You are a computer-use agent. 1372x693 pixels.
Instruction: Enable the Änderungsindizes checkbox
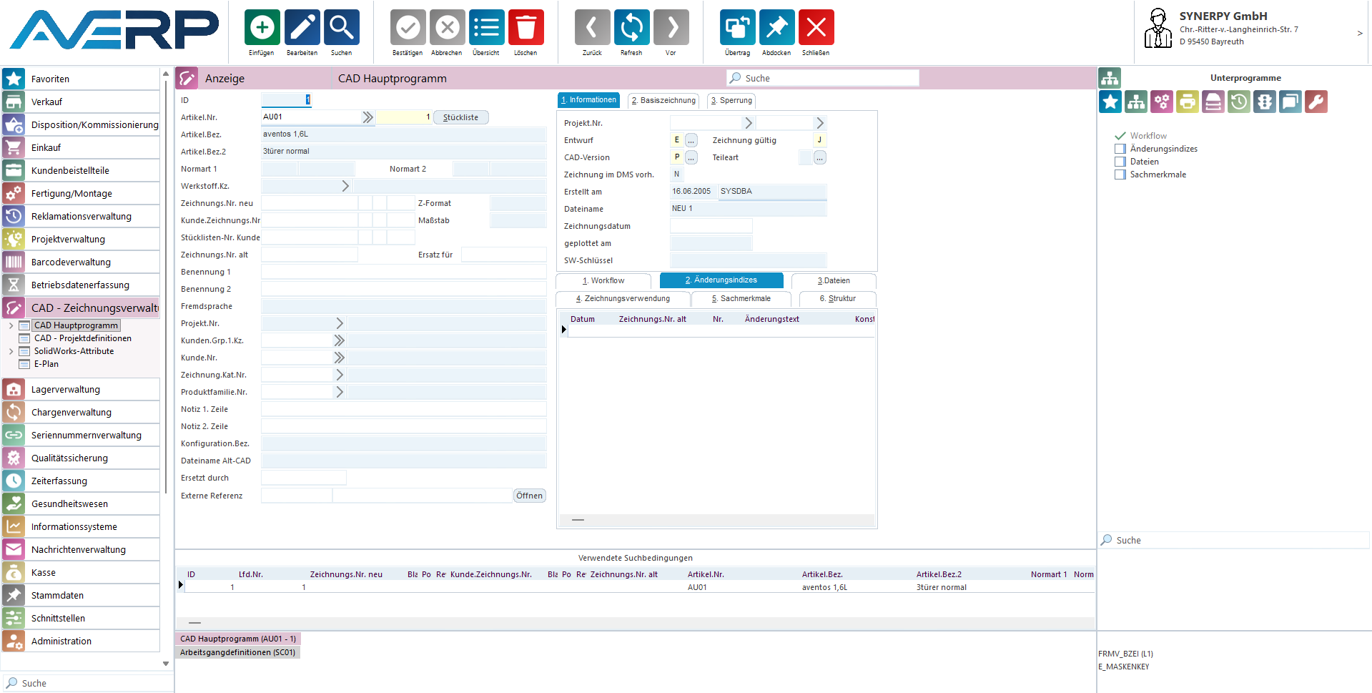[1120, 149]
